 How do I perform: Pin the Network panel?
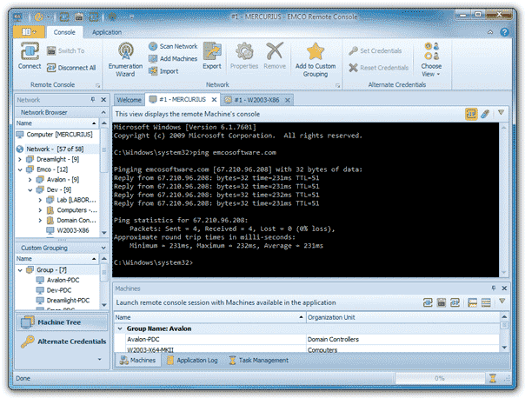tap(93, 99)
